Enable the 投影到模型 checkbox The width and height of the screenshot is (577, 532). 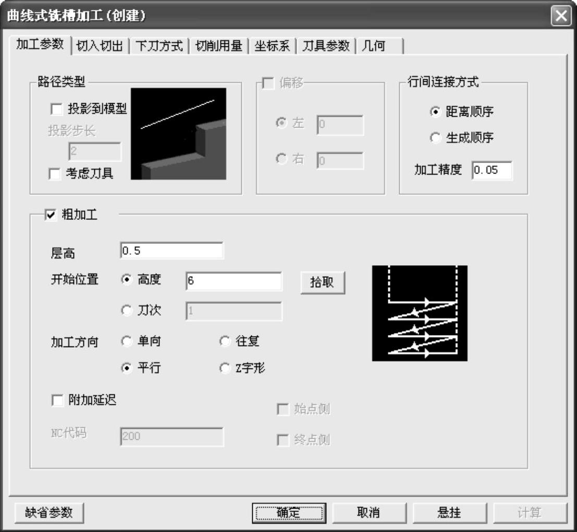coord(55,109)
